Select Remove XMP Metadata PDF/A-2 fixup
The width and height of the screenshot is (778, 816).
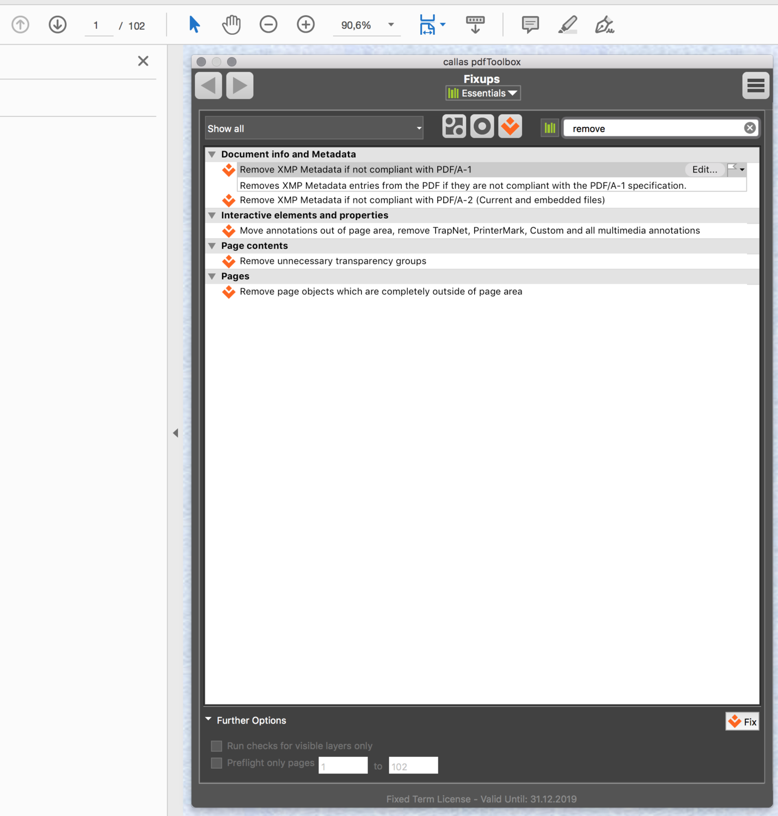[x=422, y=200]
